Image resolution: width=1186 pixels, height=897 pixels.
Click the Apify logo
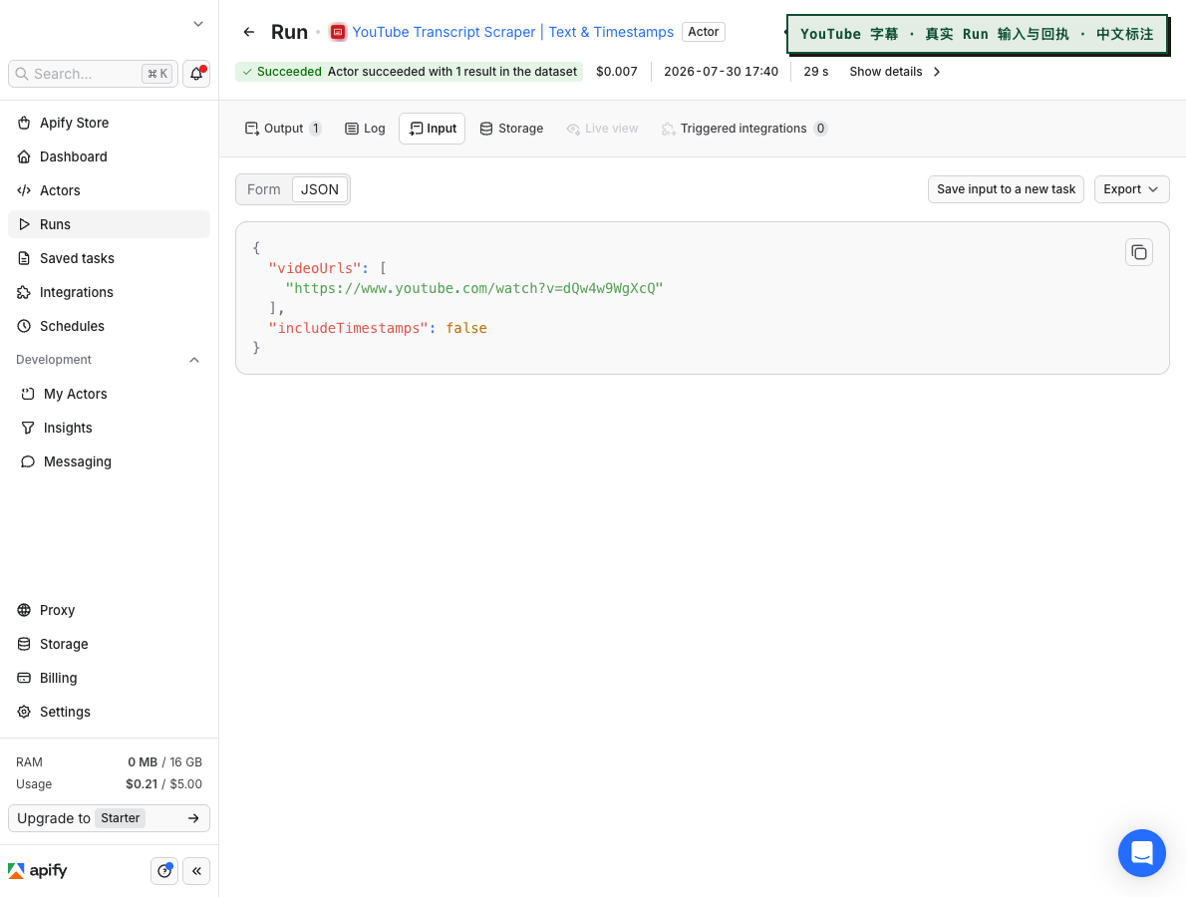coord(38,870)
